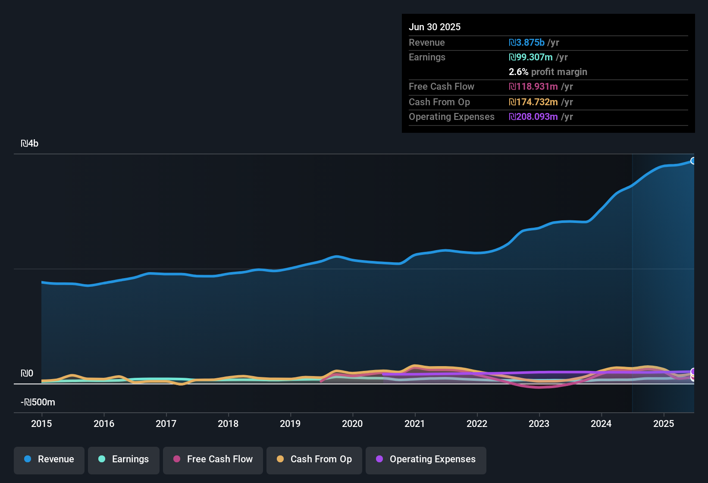
Task: Toggle the Earnings series off
Action: point(123,459)
